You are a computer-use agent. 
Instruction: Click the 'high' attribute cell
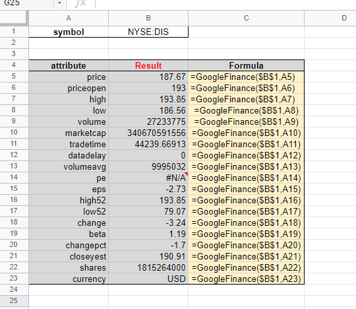click(69, 99)
